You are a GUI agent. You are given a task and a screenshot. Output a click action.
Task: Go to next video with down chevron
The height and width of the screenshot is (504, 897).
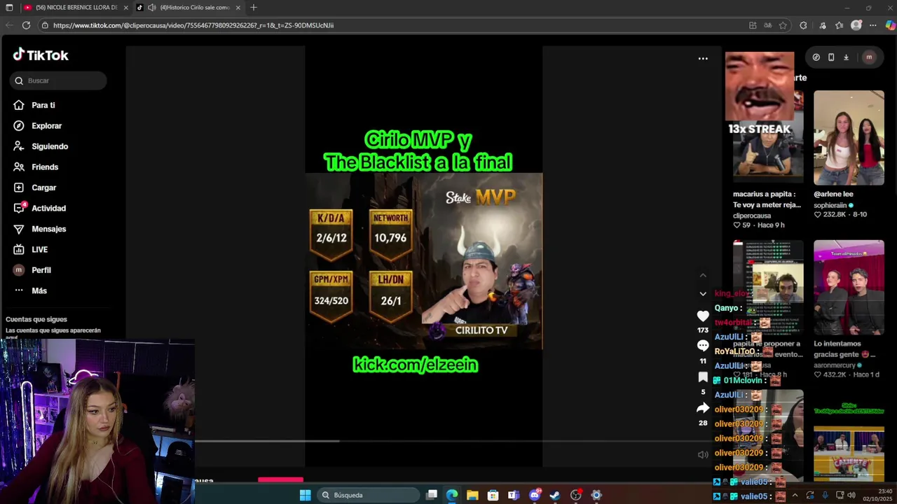[x=703, y=293]
